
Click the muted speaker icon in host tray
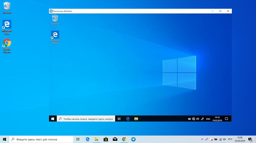[225, 139]
